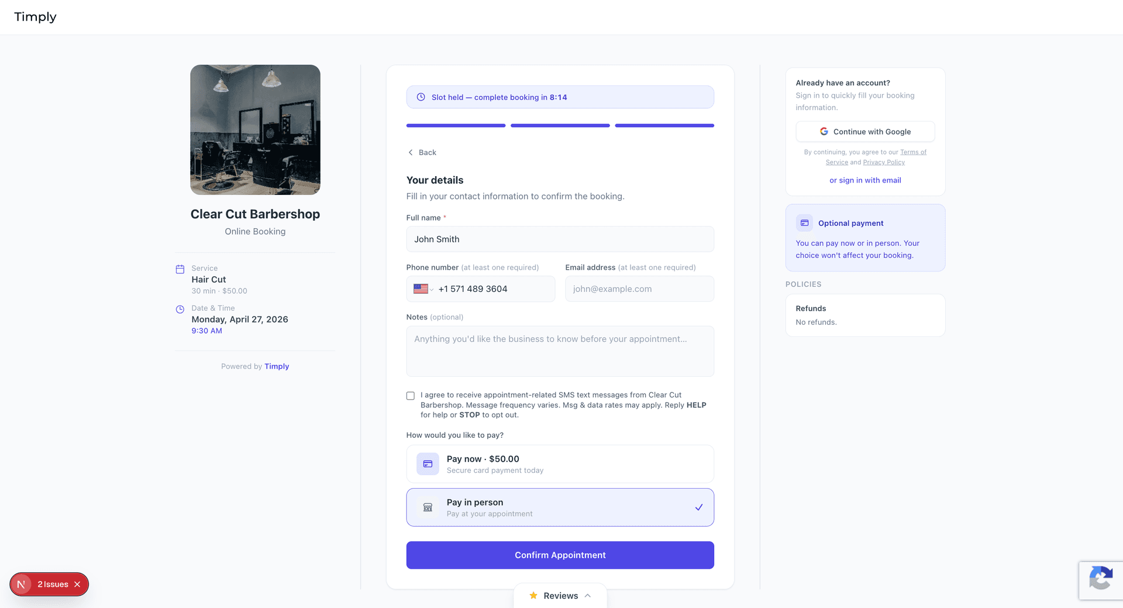
Task: Open the Powered by Timply link
Action: tap(277, 366)
